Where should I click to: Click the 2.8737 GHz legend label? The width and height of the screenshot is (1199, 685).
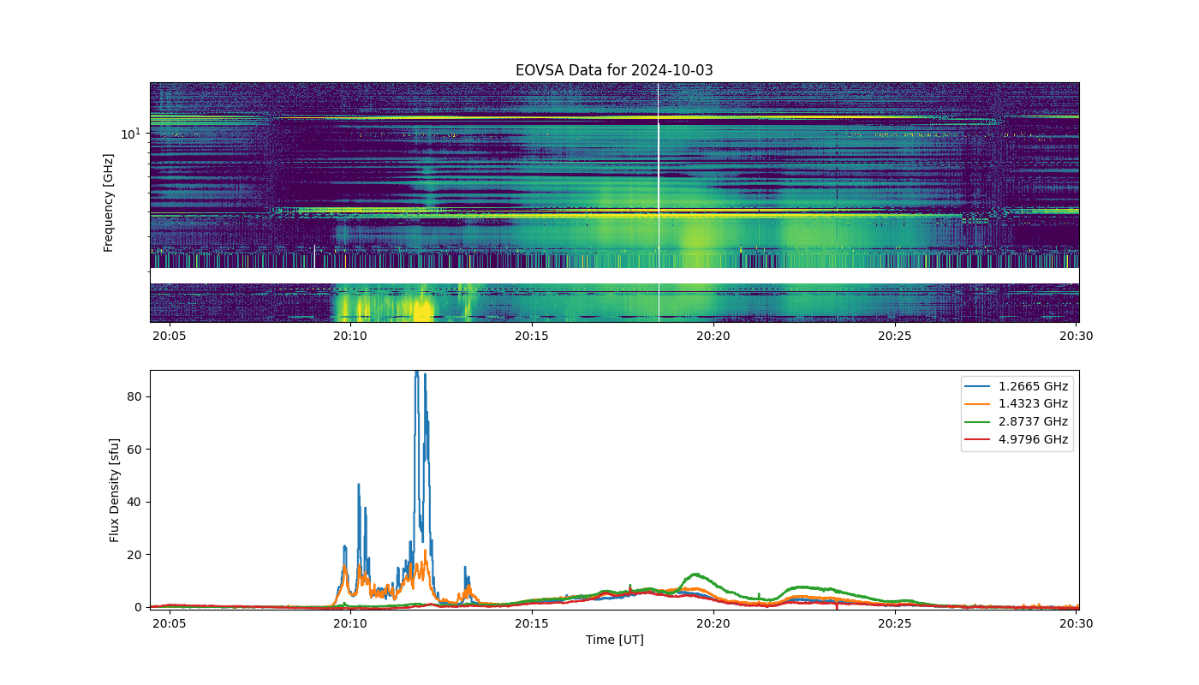1034,421
